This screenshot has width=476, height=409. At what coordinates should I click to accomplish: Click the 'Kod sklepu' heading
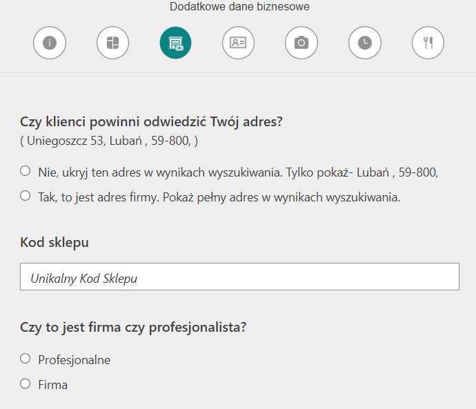coord(54,242)
